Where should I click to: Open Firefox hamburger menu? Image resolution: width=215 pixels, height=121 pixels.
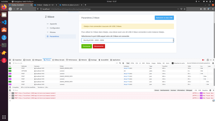(213, 9)
